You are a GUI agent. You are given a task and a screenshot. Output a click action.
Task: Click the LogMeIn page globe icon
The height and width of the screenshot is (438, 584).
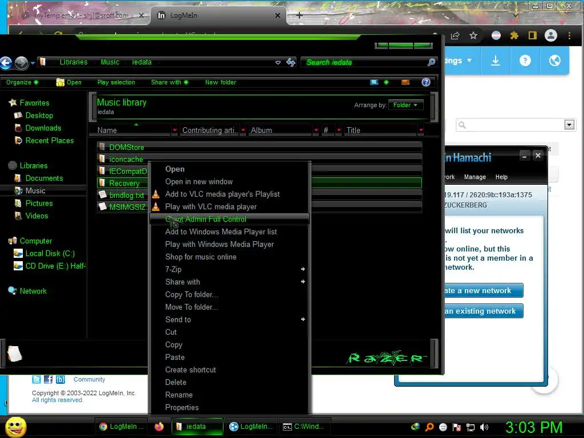pyautogui.click(x=554, y=60)
